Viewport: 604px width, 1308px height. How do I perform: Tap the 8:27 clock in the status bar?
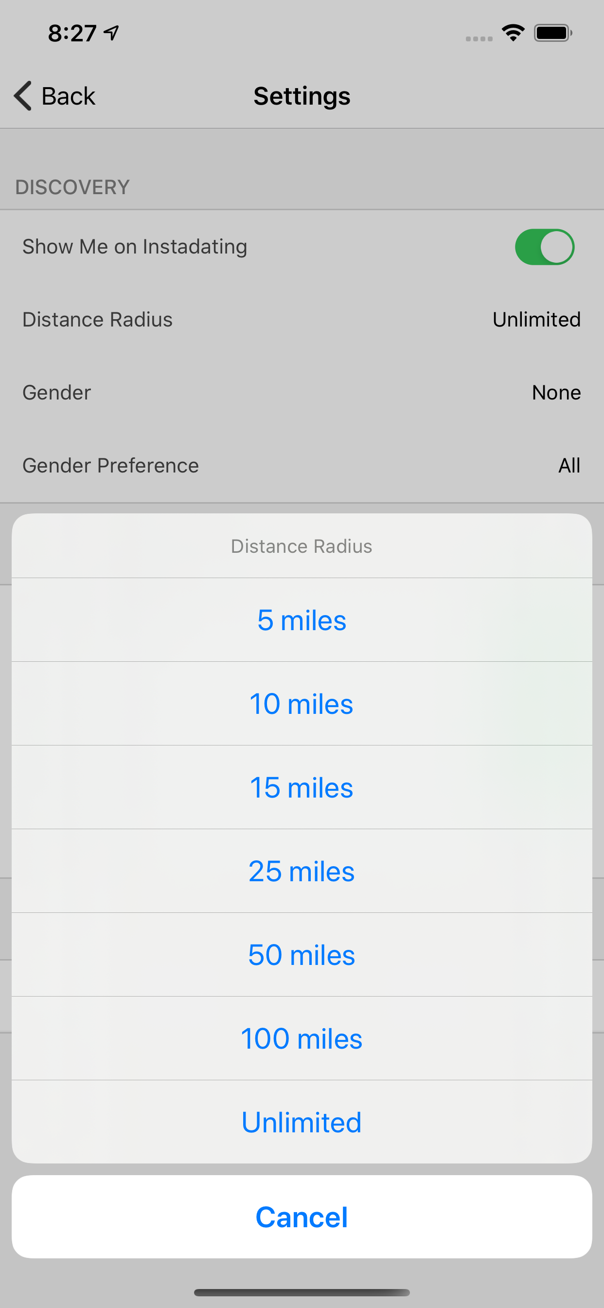[x=72, y=34]
